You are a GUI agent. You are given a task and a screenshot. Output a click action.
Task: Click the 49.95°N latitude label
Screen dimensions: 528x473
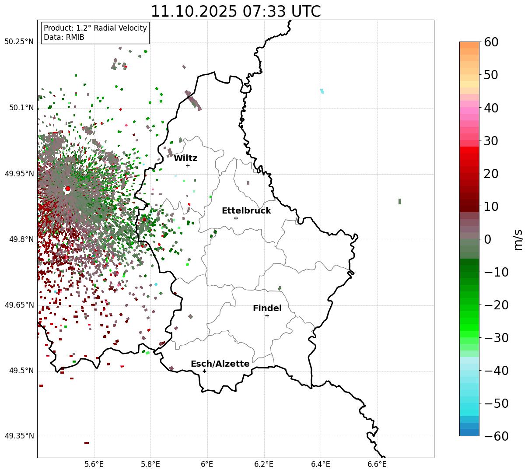pos(19,174)
